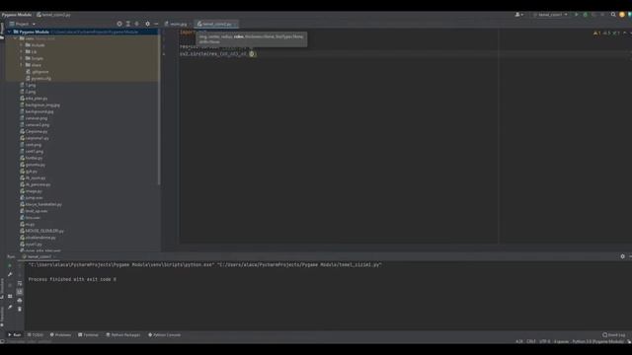Click the Collapse All icon in Project panel
Image resolution: width=632 pixels, height=355 pixels.
click(x=137, y=24)
